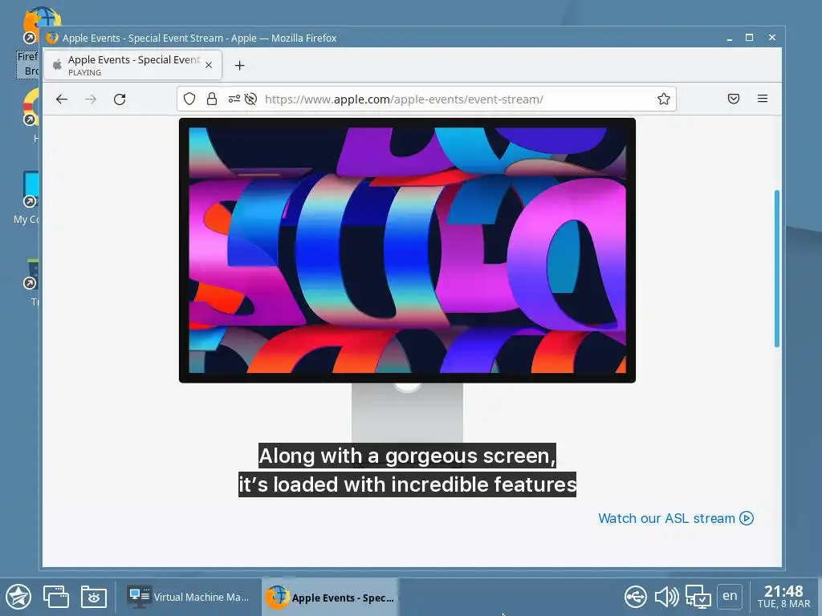This screenshot has height=616, width=822.
Task: Go back with the Firefox back arrow
Action: click(x=62, y=99)
